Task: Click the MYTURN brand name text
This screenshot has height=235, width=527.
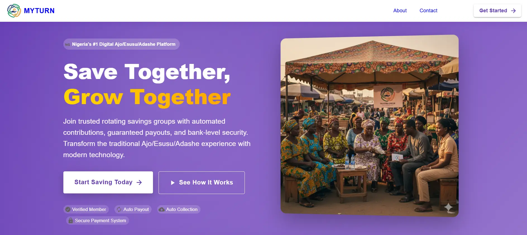Action: tap(39, 11)
